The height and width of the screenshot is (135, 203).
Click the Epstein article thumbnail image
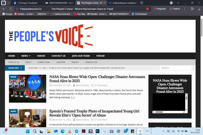[x=27, y=118]
